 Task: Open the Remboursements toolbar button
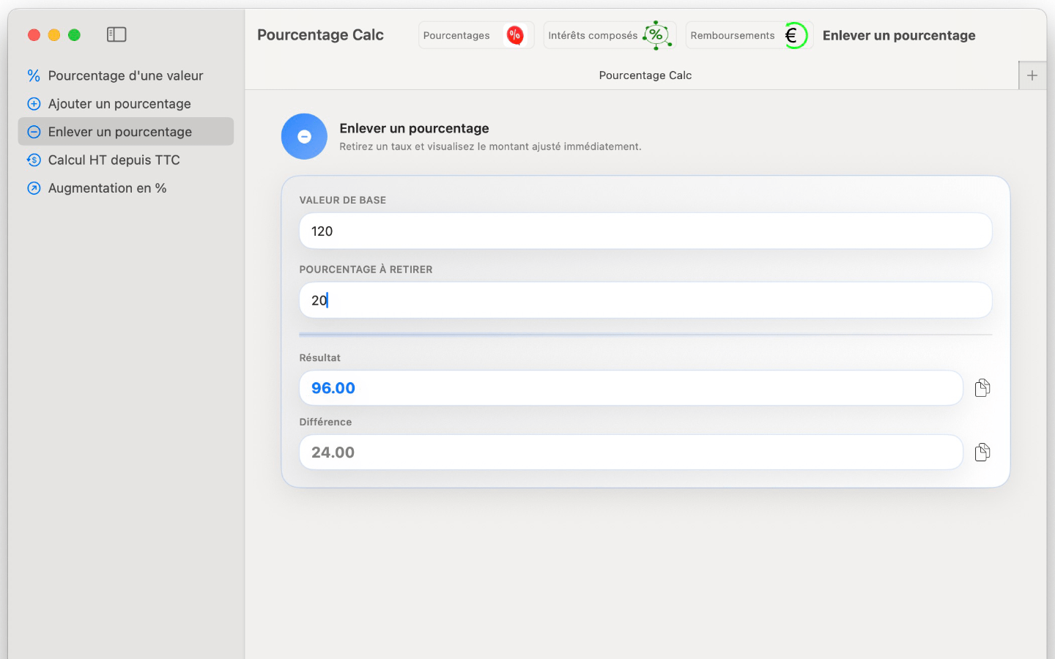[x=732, y=35]
